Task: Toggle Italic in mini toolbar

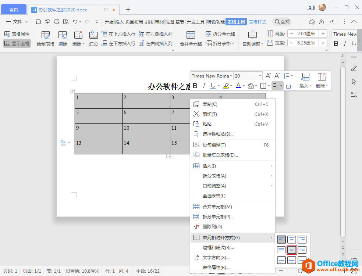Action: (x=204, y=86)
